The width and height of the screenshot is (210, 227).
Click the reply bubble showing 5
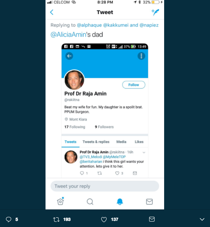click(9, 219)
